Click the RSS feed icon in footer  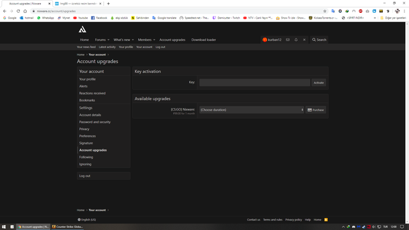click(326, 220)
